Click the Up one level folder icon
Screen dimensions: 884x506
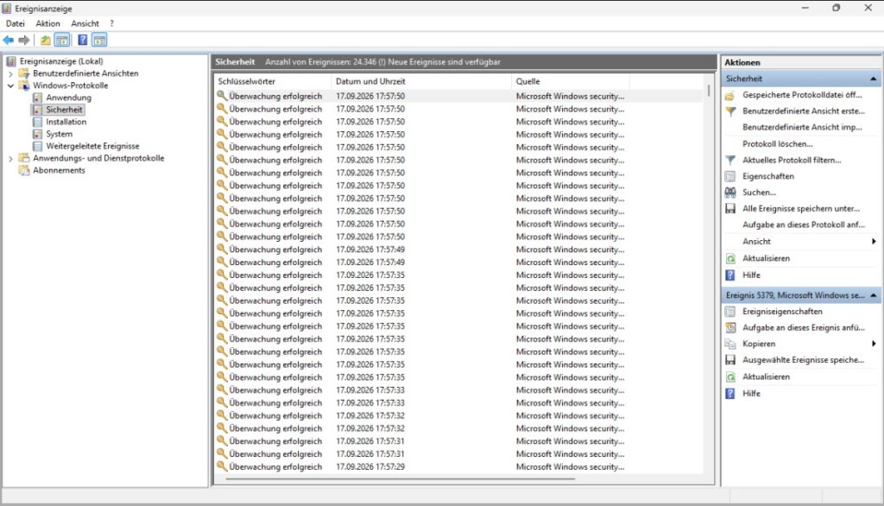[x=45, y=40]
